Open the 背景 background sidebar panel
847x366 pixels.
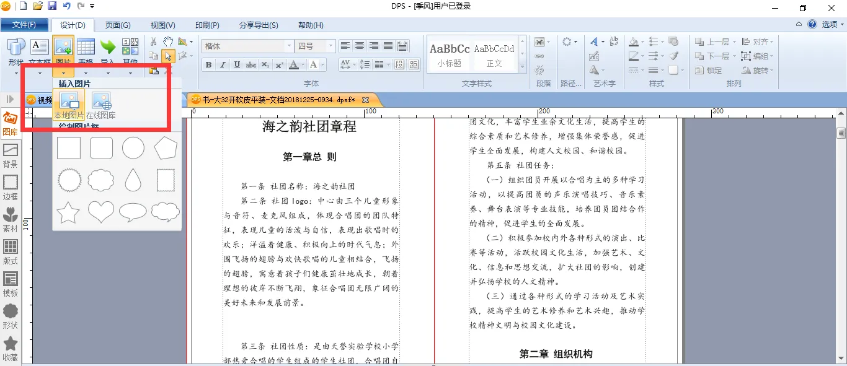tap(11, 156)
